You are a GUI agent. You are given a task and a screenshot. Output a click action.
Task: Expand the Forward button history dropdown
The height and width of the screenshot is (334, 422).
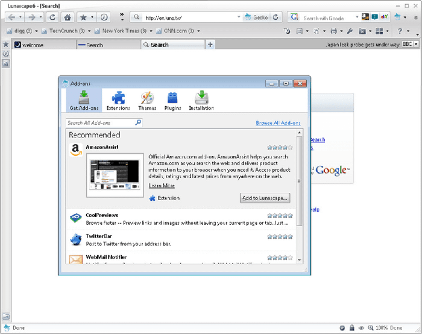40,17
